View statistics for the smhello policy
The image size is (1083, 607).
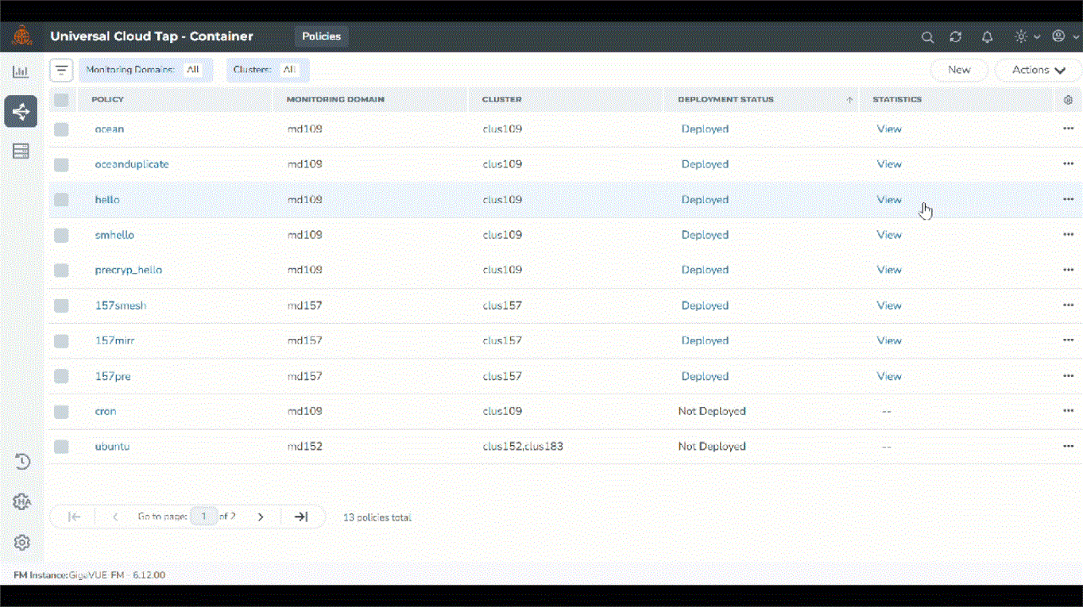(888, 235)
